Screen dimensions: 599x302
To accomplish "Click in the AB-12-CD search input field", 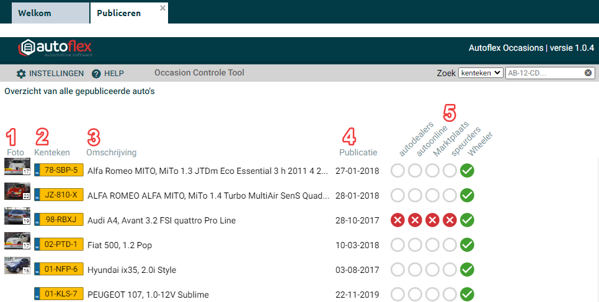I will tap(544, 73).
